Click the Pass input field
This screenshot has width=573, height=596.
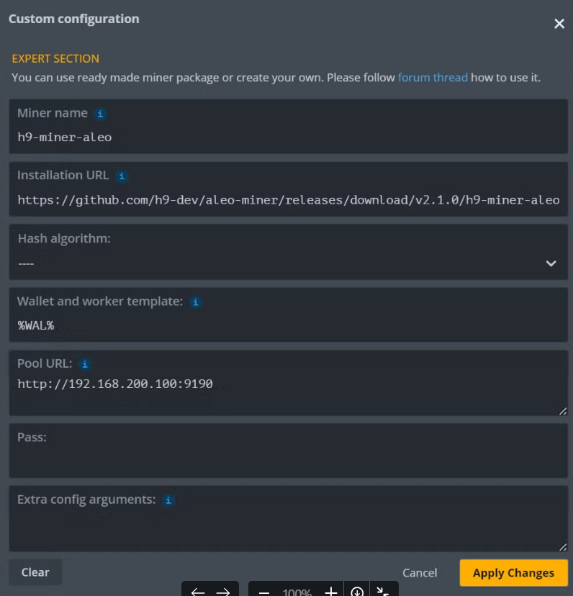pos(288,459)
